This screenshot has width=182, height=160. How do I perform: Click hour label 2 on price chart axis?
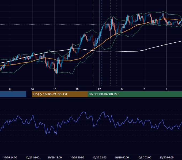144,89
